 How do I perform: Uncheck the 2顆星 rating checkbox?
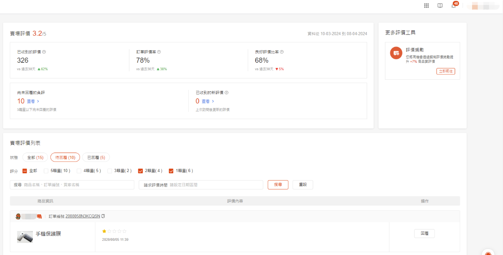coord(140,171)
